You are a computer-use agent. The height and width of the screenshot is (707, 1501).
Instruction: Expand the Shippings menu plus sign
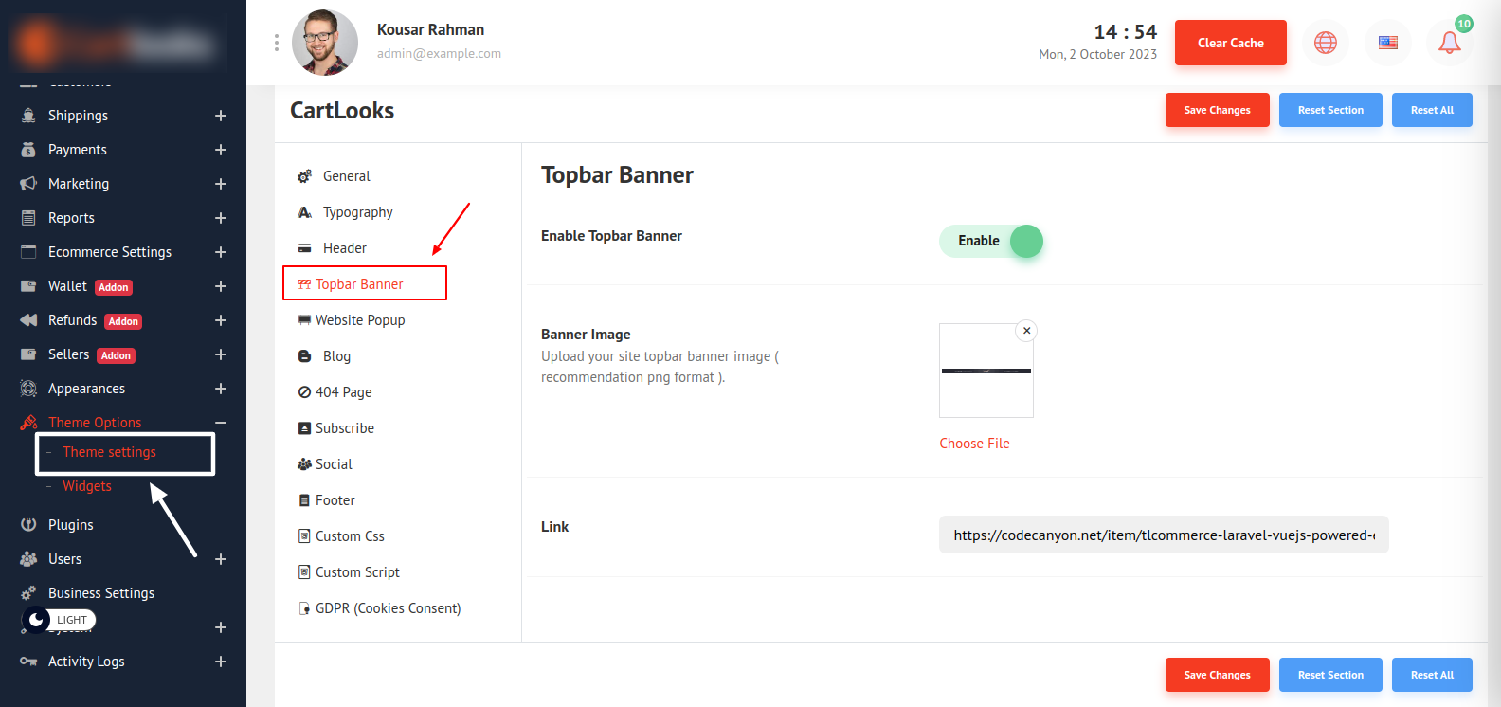220,116
